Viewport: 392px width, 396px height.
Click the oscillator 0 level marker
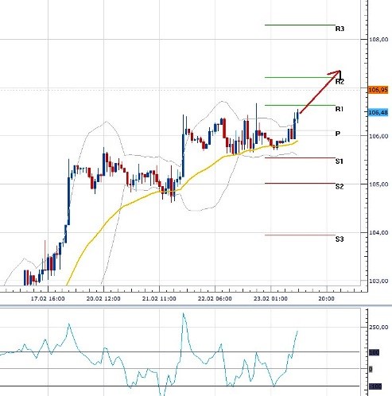point(371,369)
